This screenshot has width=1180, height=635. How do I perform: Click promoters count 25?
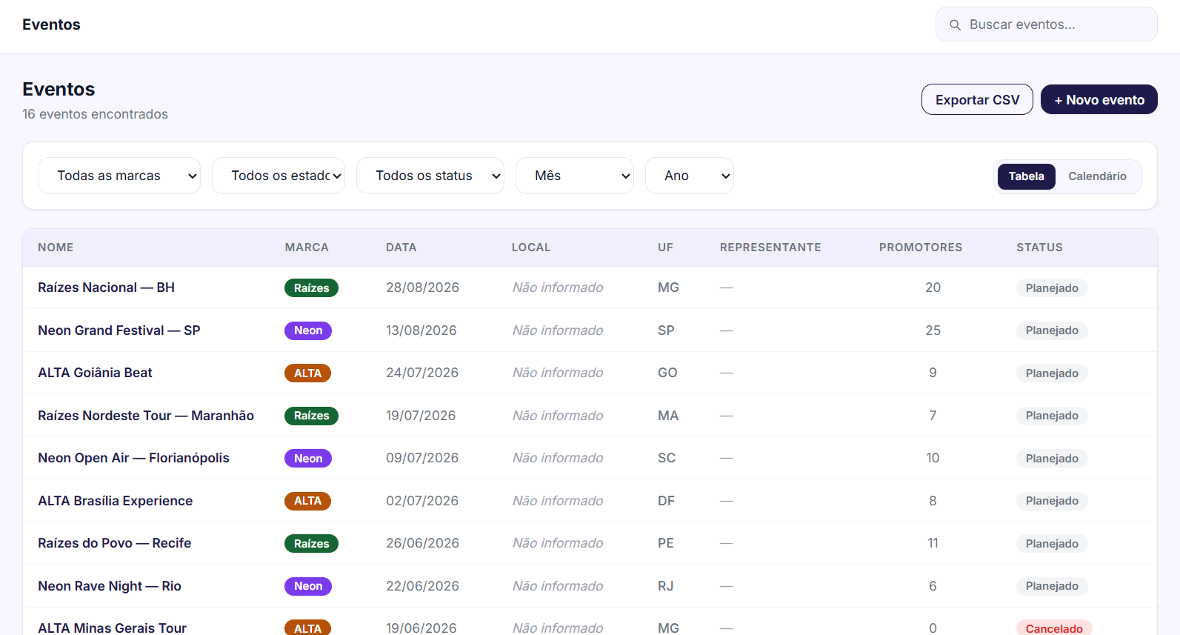click(933, 330)
